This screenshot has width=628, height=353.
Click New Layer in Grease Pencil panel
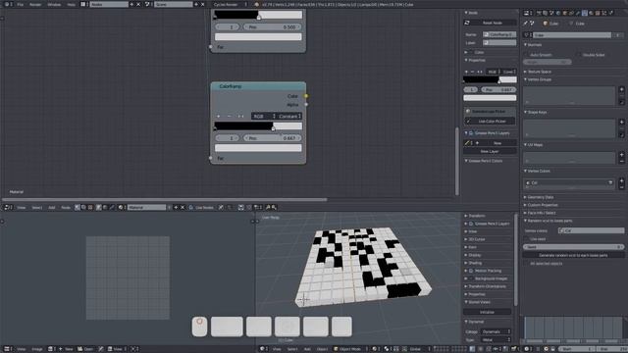point(490,151)
